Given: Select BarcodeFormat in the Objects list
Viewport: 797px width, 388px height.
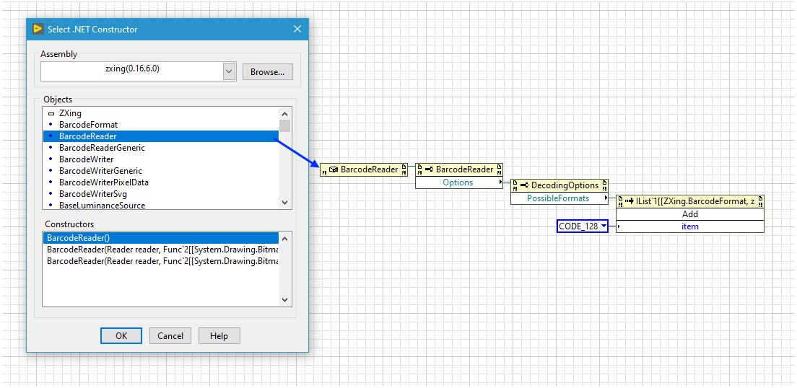Looking at the screenshot, I should coord(88,125).
